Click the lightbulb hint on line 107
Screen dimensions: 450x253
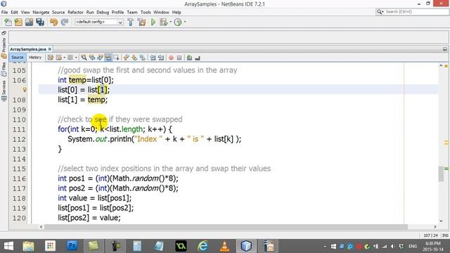tap(25, 90)
